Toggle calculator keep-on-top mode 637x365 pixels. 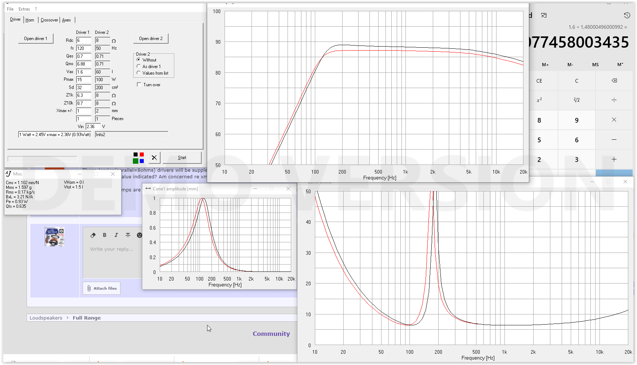click(544, 15)
